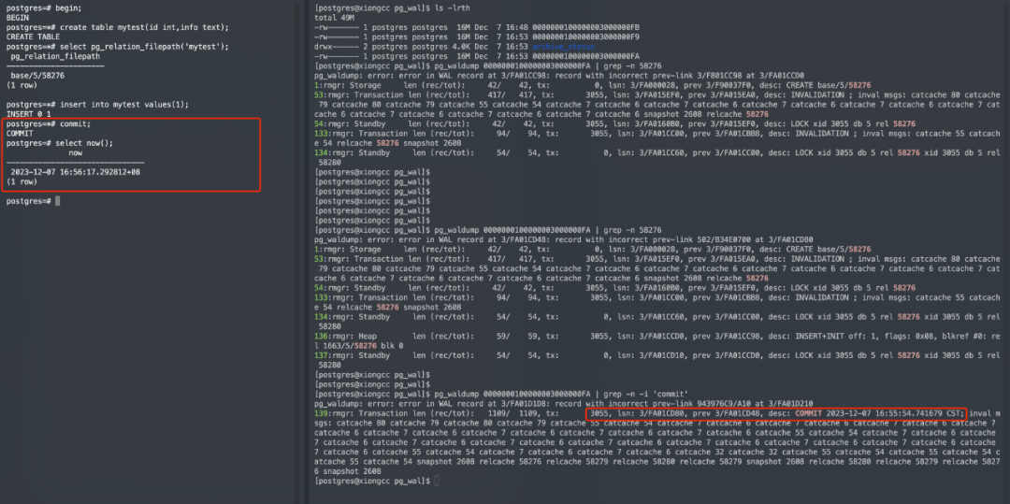Click the 'archive_status' directory name
The image size is (1010, 504).
click(x=562, y=47)
